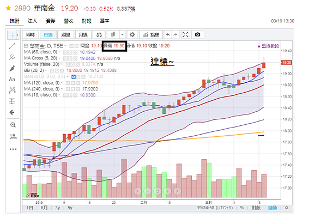Reset chart with the circular refresh button
This screenshot has width=327, height=218.
(x=158, y=191)
